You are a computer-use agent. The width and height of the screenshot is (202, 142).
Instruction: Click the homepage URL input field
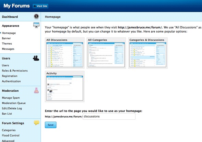tap(109, 116)
